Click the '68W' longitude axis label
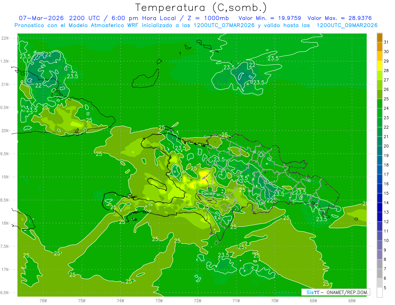Viewport: 395px width, 305px height. point(352,301)
